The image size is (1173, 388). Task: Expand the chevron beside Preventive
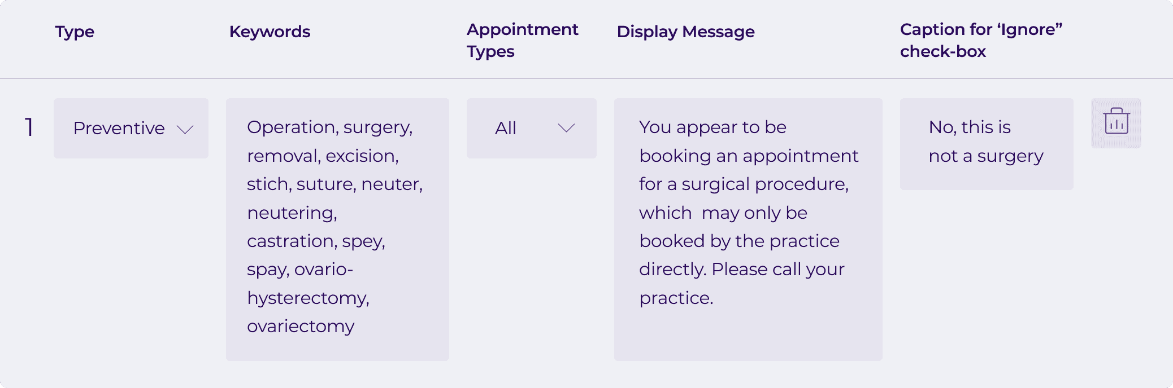(184, 130)
